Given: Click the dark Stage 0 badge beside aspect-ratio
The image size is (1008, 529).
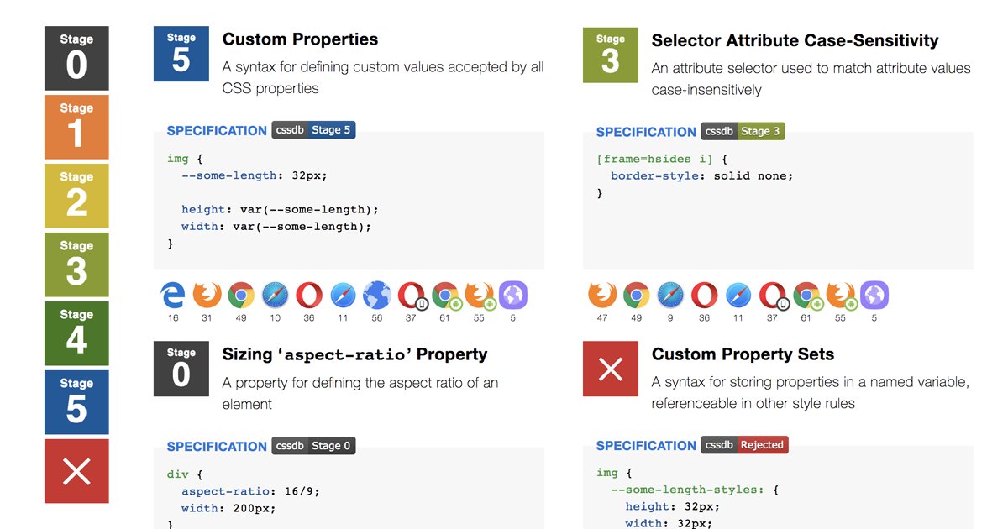Looking at the screenshot, I should point(181,369).
